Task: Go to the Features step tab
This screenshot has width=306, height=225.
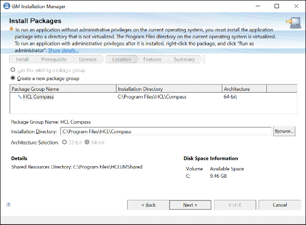Action: click(x=152, y=59)
